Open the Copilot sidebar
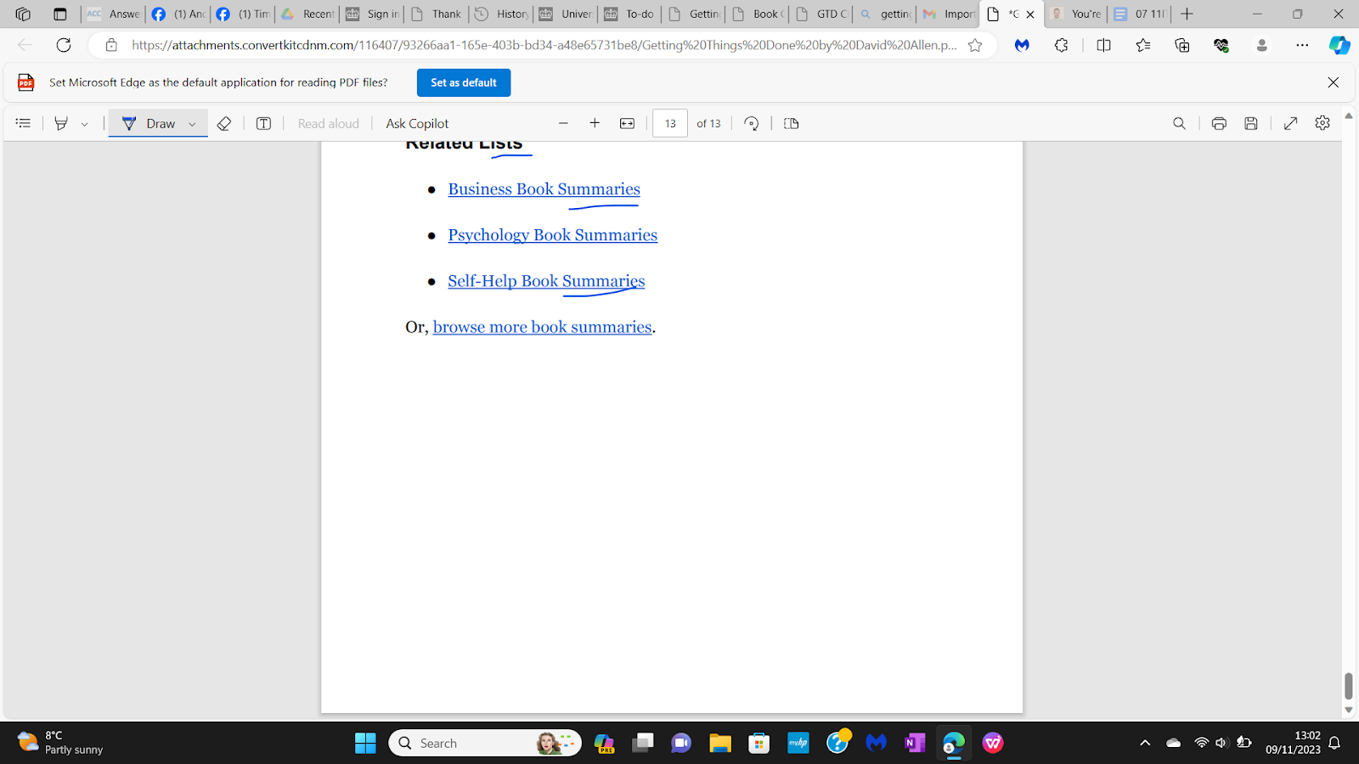This screenshot has height=764, width=1359. (x=1339, y=45)
